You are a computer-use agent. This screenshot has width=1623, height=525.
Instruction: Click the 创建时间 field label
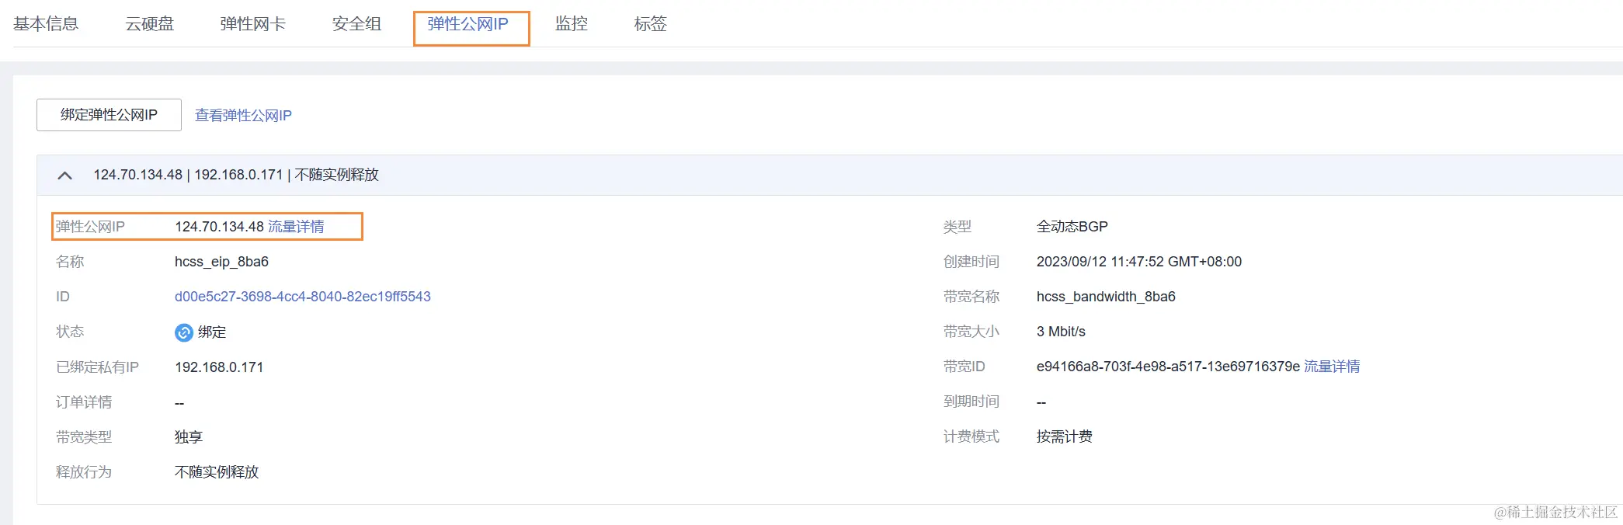point(971,262)
